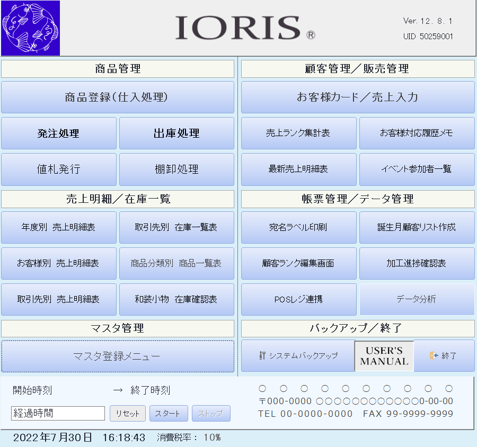The image size is (477, 447).
Task: Open マスタ登録メニュー
Action: [x=118, y=356]
